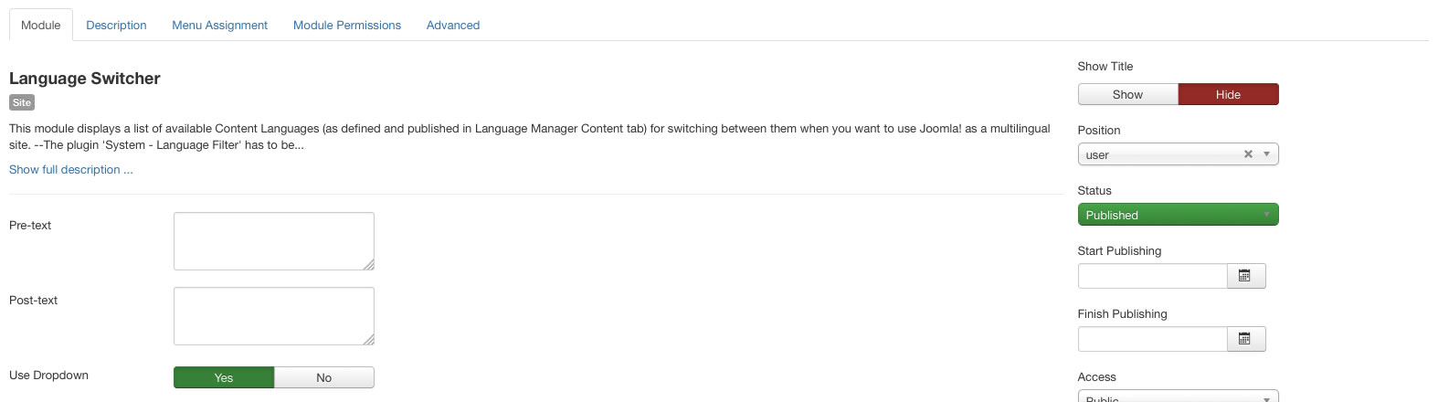Go to the Module Permissions tab
This screenshot has width=1438, height=402.
347,25
